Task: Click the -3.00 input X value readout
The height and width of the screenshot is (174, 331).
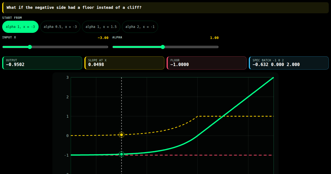Action: [103, 38]
